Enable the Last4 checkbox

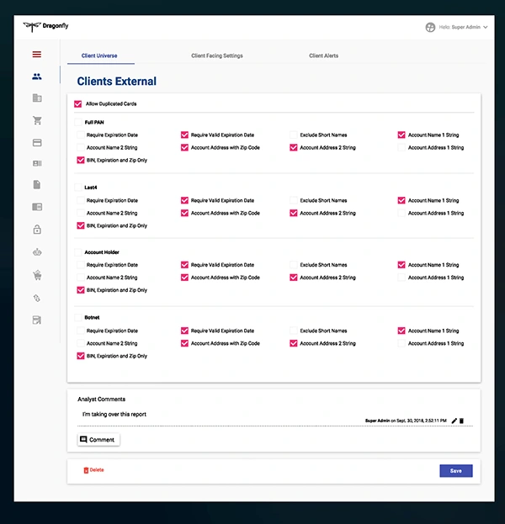[78, 188]
